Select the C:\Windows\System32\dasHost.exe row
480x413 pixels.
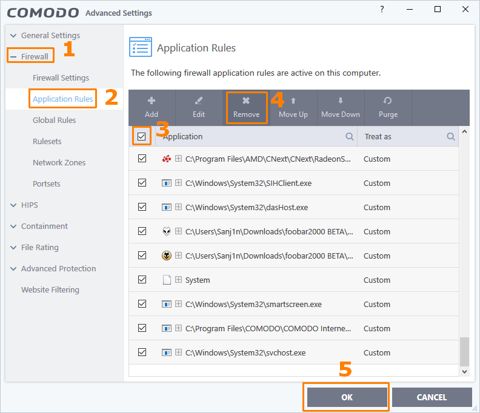294,207
